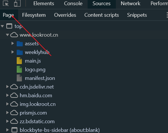Expand the hm.baidu.com domain arrow

[x=7, y=95]
